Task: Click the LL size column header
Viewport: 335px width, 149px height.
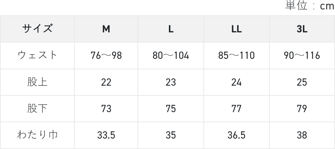Action: 236,29
